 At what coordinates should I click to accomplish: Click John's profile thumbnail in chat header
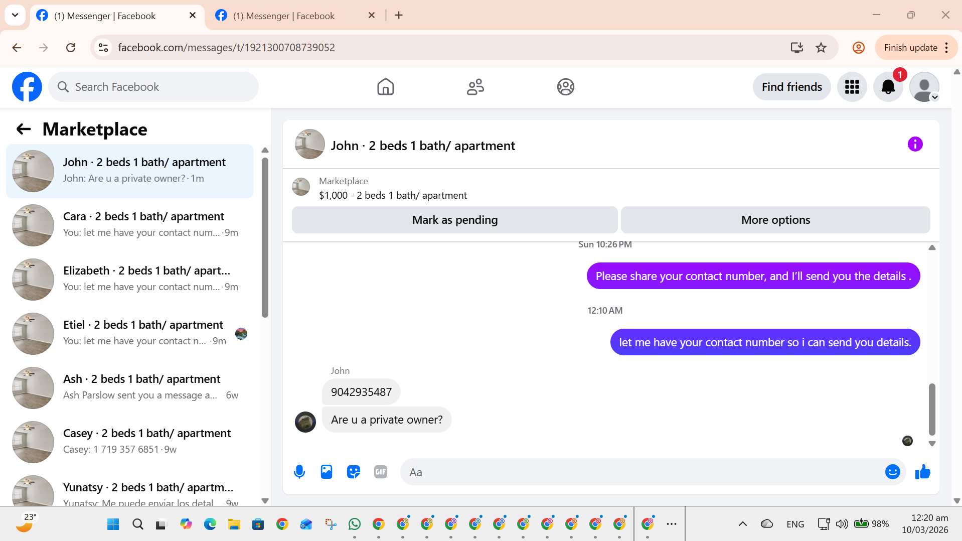309,145
